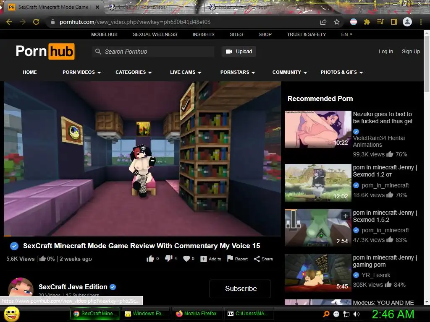Go back with the browser back arrow
Viewport: 430px width, 322px height.
[9, 22]
